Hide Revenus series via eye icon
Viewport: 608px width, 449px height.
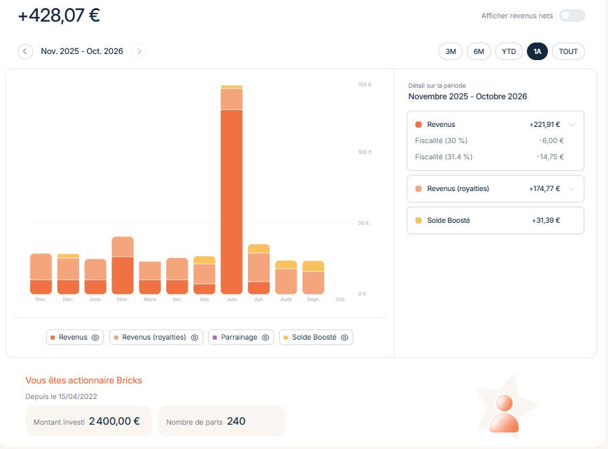tap(95, 338)
